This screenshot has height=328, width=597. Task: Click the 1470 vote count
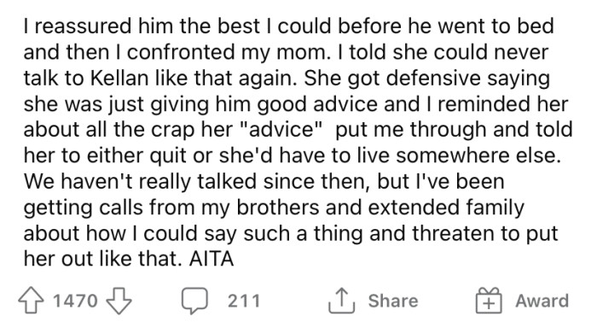coord(75,301)
